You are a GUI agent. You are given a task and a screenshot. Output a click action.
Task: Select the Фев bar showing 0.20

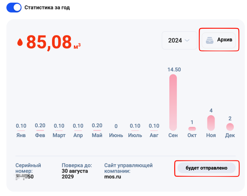[40, 130]
